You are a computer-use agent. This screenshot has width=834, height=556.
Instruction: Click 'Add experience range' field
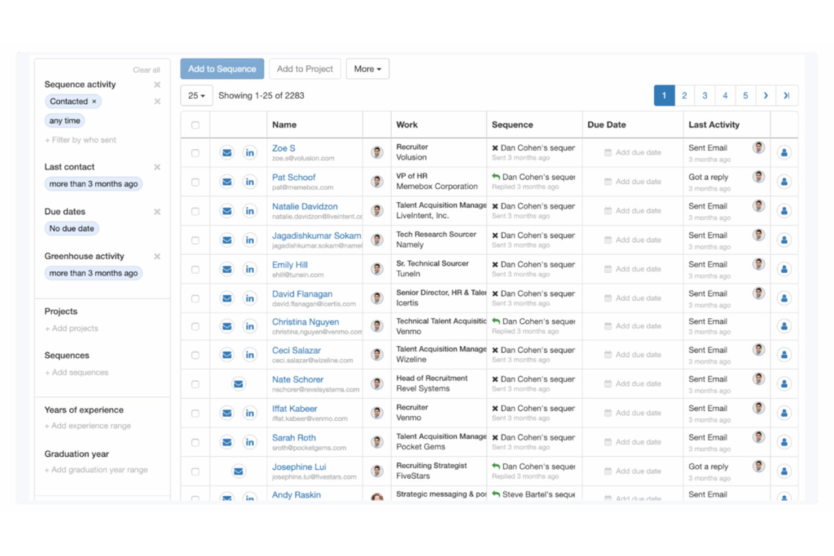(88, 426)
